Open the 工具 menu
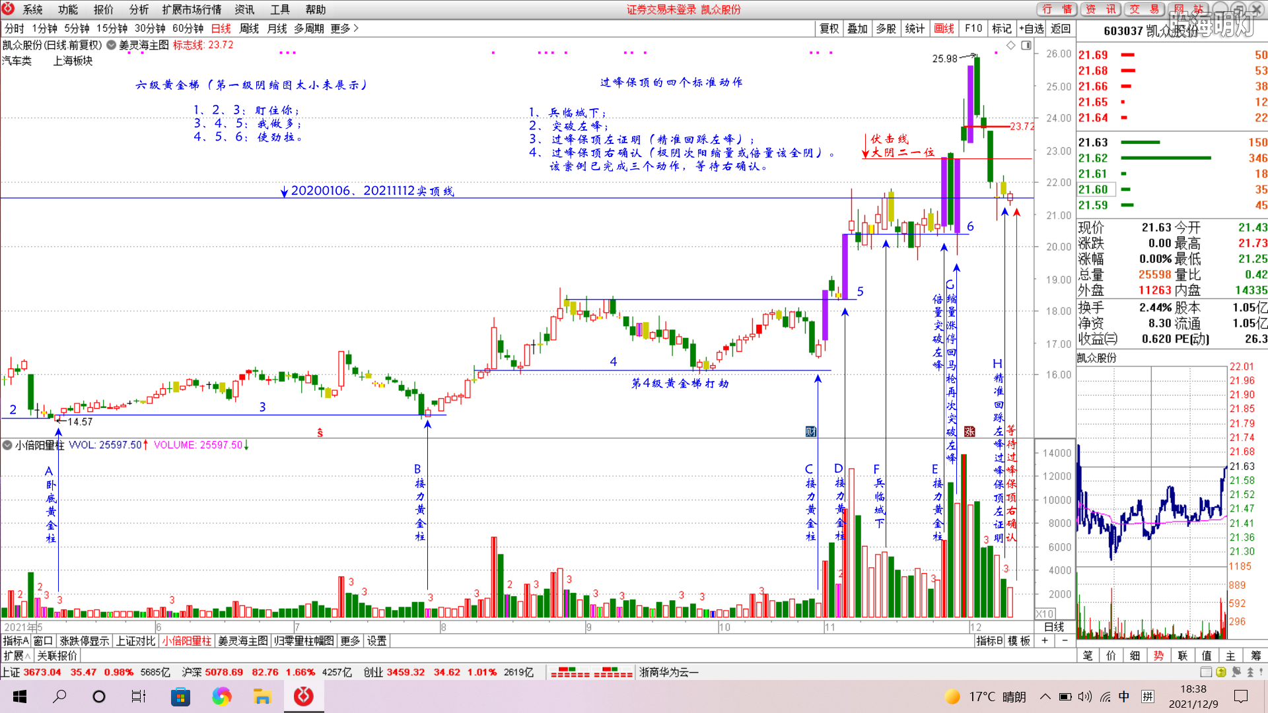 tap(280, 9)
